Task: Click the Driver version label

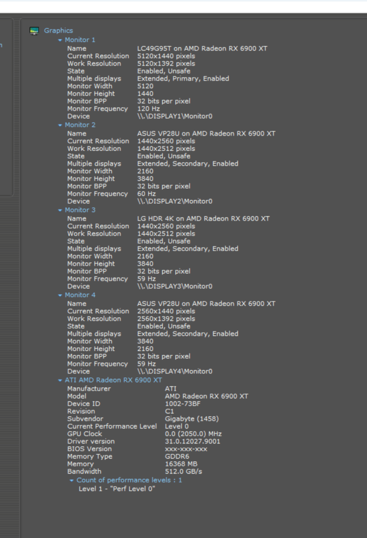Action: 91,441
